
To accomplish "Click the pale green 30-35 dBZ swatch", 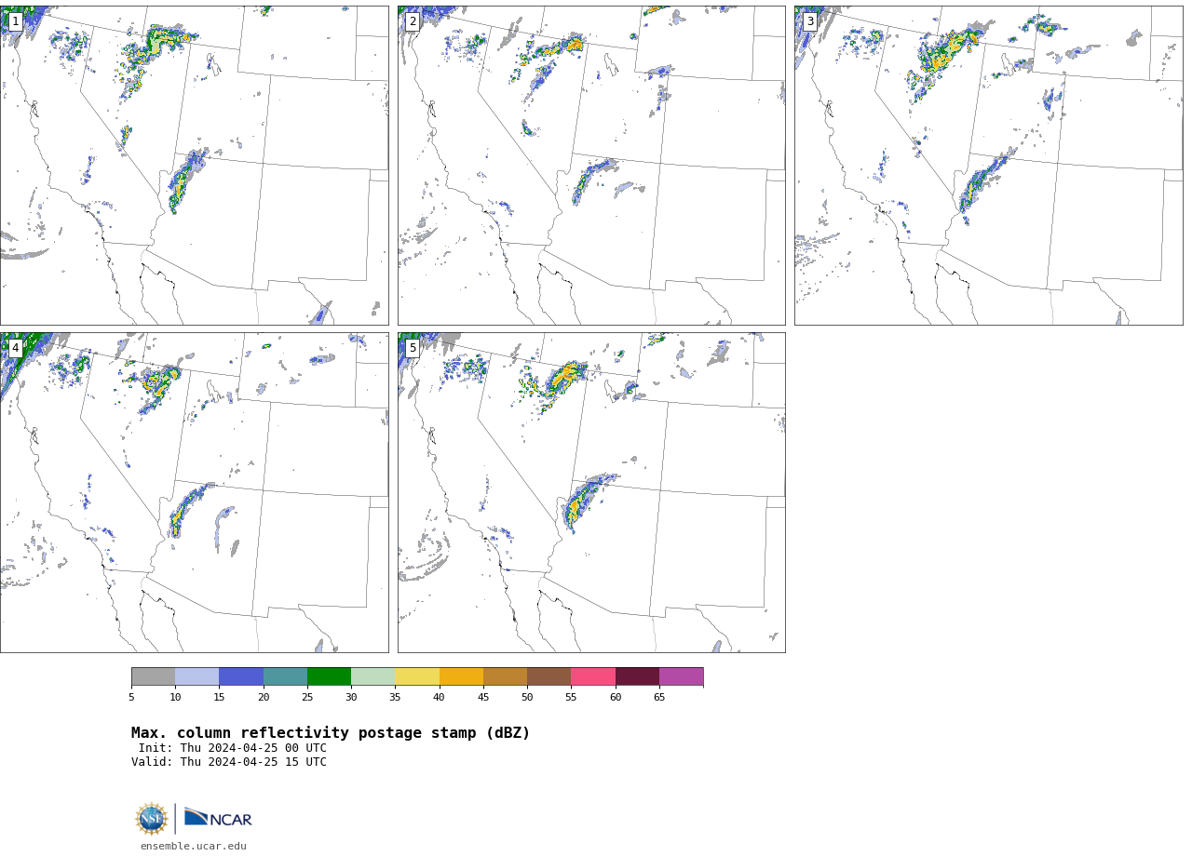I will coord(373,676).
